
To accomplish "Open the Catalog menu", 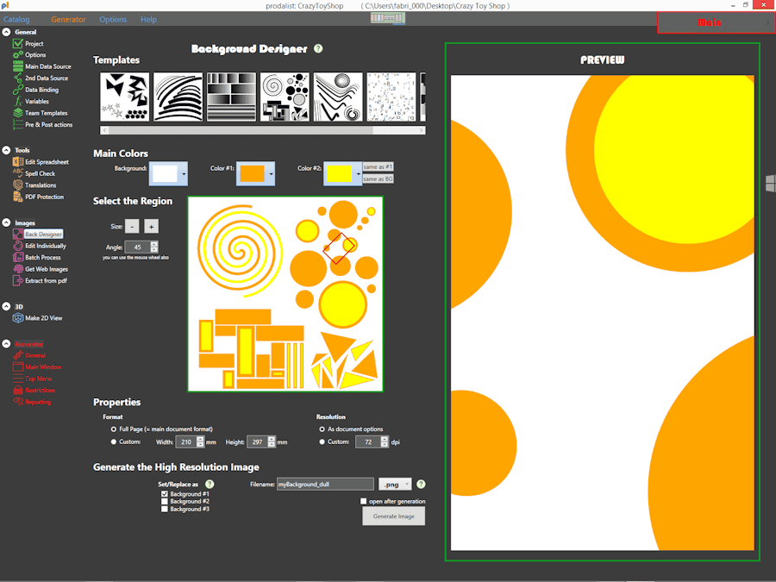I will [x=16, y=19].
